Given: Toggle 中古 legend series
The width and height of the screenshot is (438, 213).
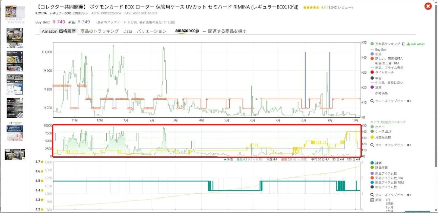Looking at the screenshot, I should point(376,78).
